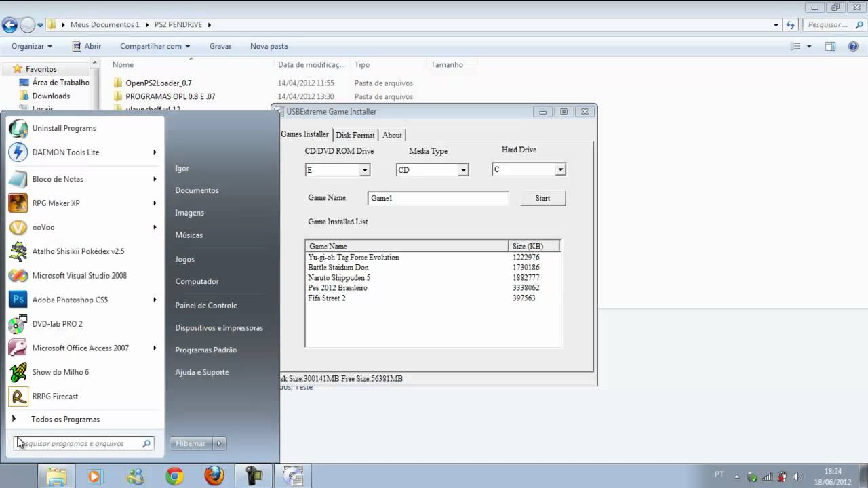Show hidden tray icons arrow
The image size is (868, 488).
coord(736,476)
